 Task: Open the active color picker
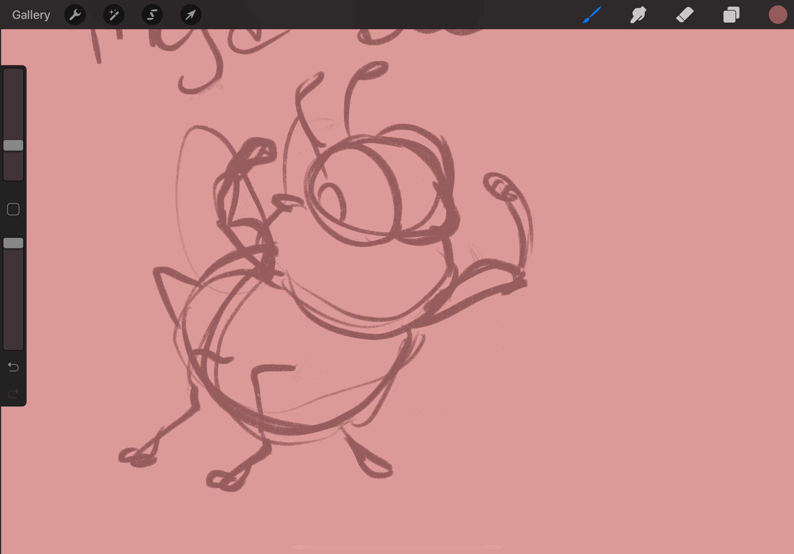(778, 15)
